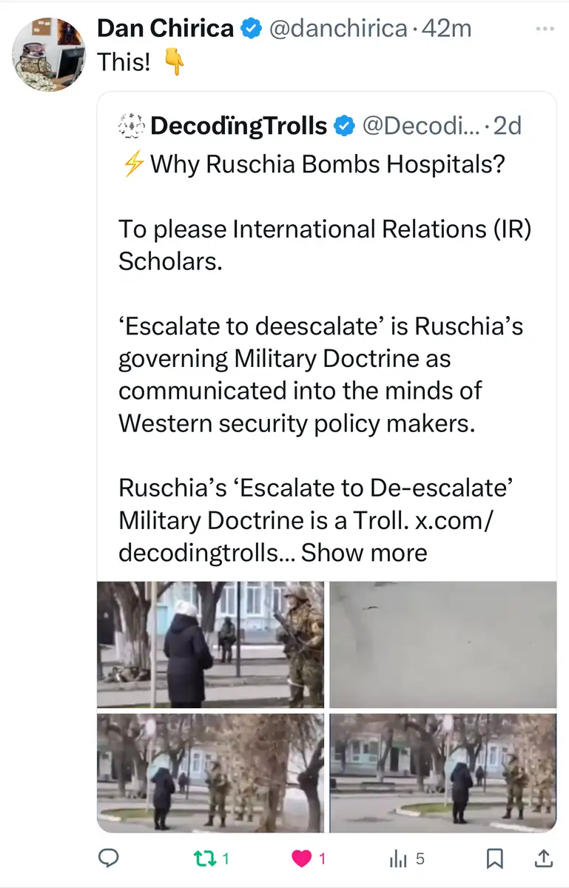Click Dan Chirica's blue verified badge

(x=252, y=29)
